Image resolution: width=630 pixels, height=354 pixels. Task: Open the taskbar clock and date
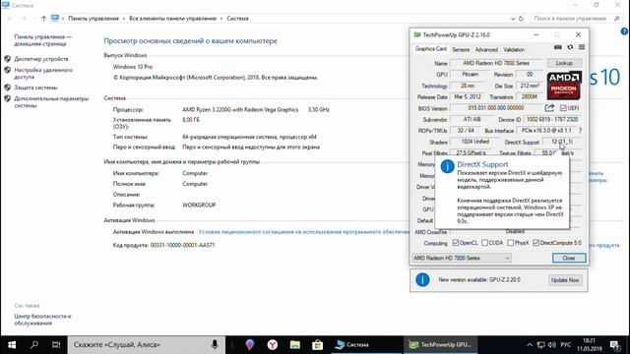click(589, 345)
